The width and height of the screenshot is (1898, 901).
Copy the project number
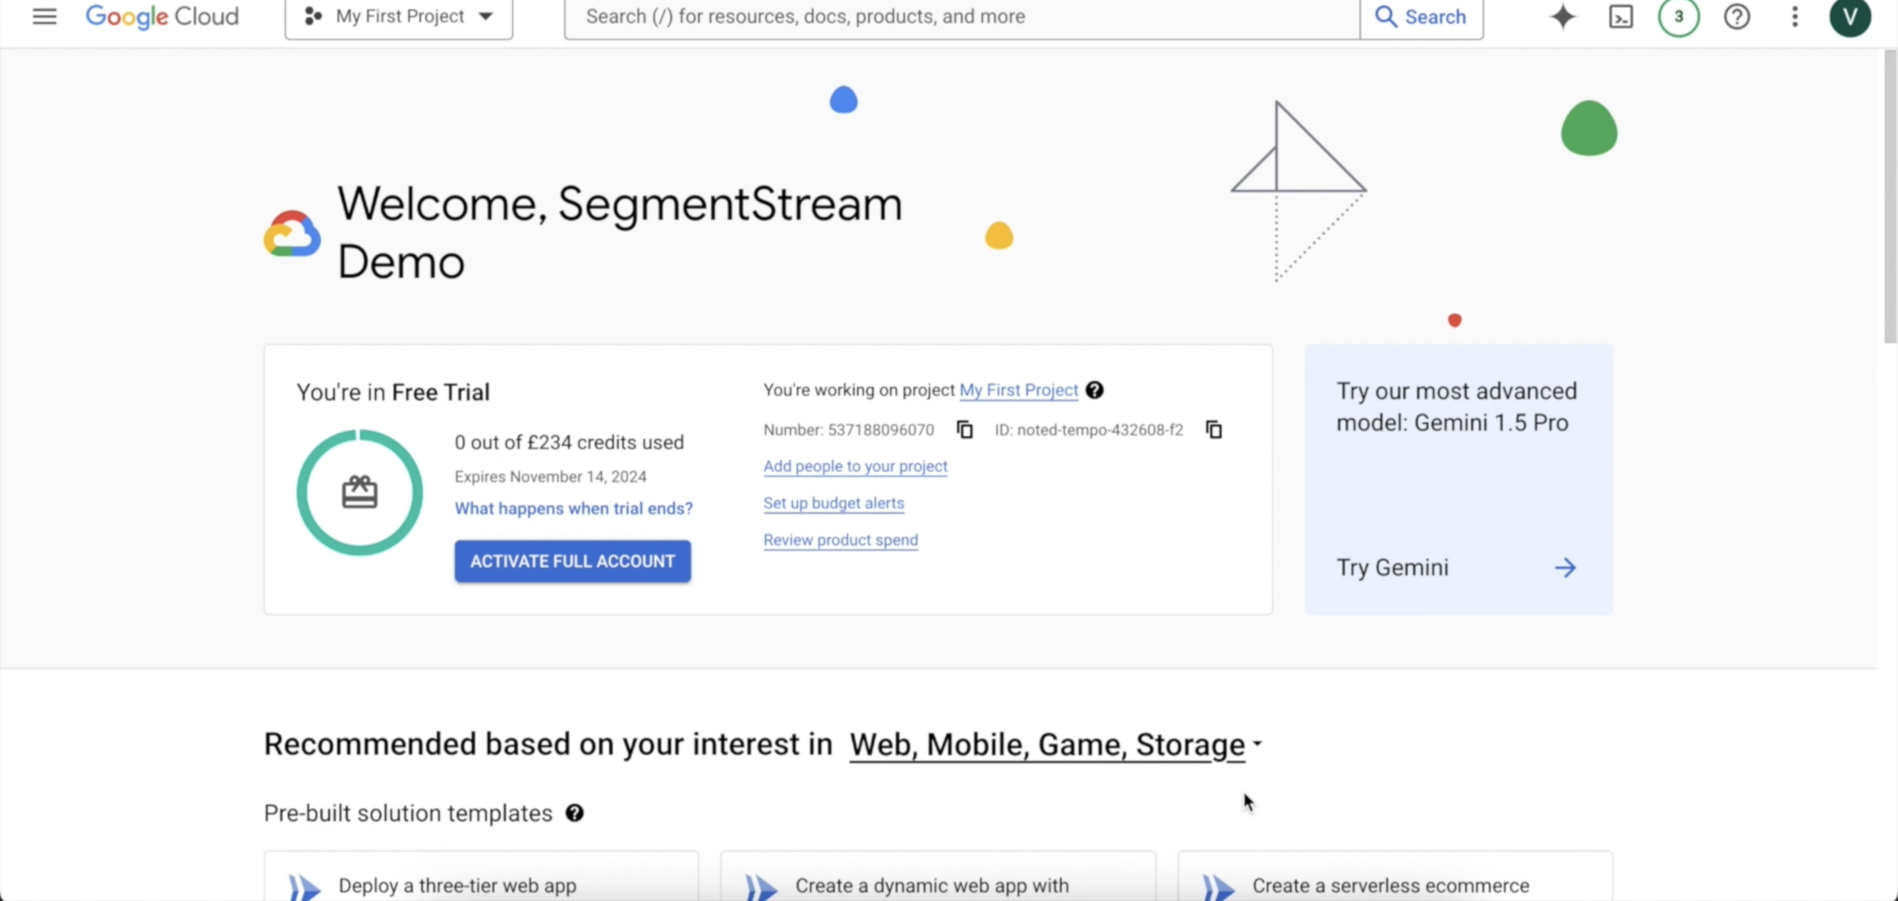(964, 429)
